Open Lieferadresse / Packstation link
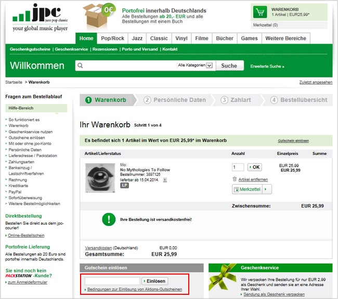Viewport: 338px width, 299px height. pyautogui.click(x=33, y=155)
